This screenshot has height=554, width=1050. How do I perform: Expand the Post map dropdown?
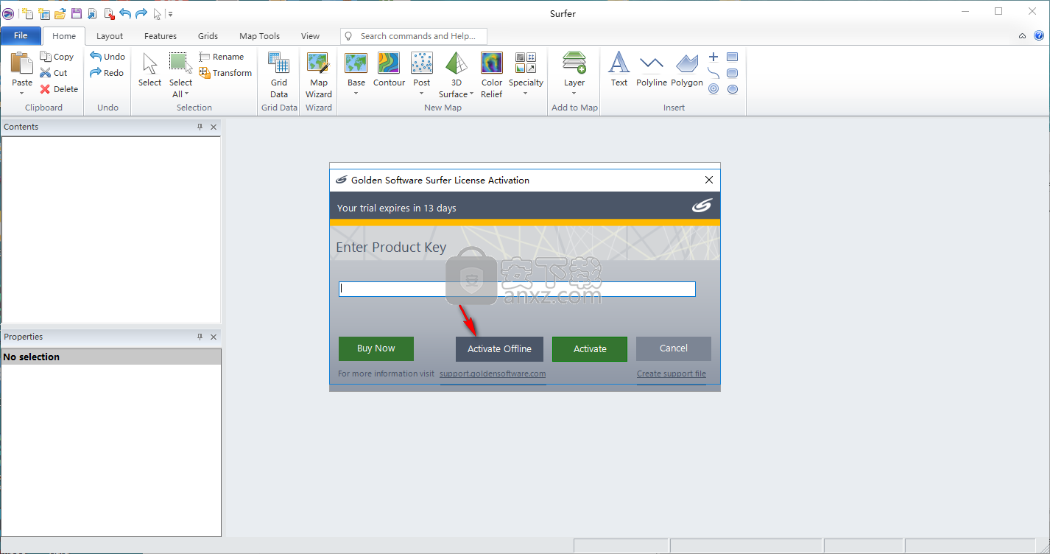(x=422, y=94)
